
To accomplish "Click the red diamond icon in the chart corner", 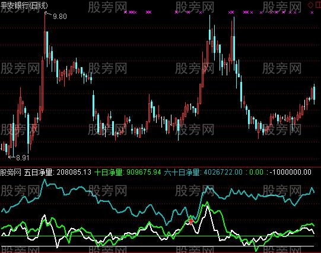I will click(310, 5).
